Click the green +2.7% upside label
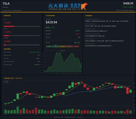This screenshot has height=119, width=136. [x=50, y=27]
